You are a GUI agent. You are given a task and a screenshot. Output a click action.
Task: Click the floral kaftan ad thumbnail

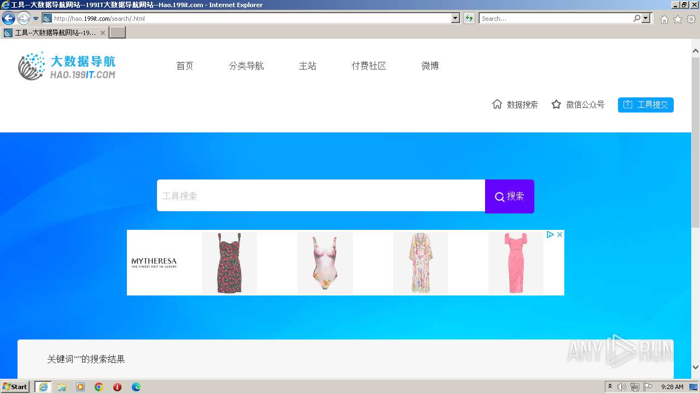pos(420,263)
